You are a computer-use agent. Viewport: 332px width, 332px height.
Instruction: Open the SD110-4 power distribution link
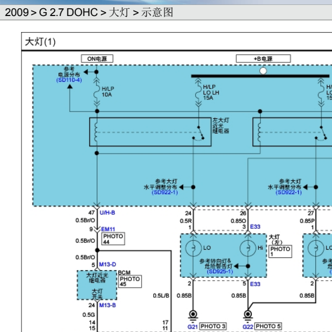69,80
